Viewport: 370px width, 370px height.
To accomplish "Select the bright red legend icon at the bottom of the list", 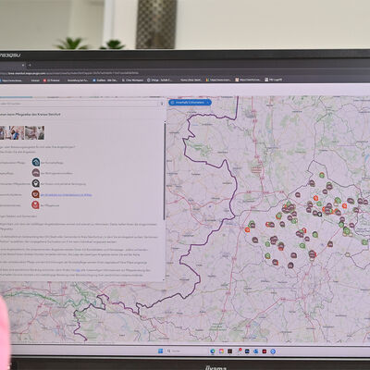I will pyautogui.click(x=35, y=204).
